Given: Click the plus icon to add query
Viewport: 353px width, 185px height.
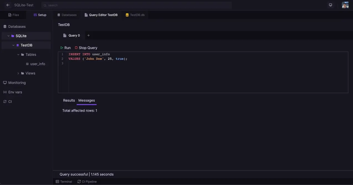Looking at the screenshot, I should tap(89, 36).
